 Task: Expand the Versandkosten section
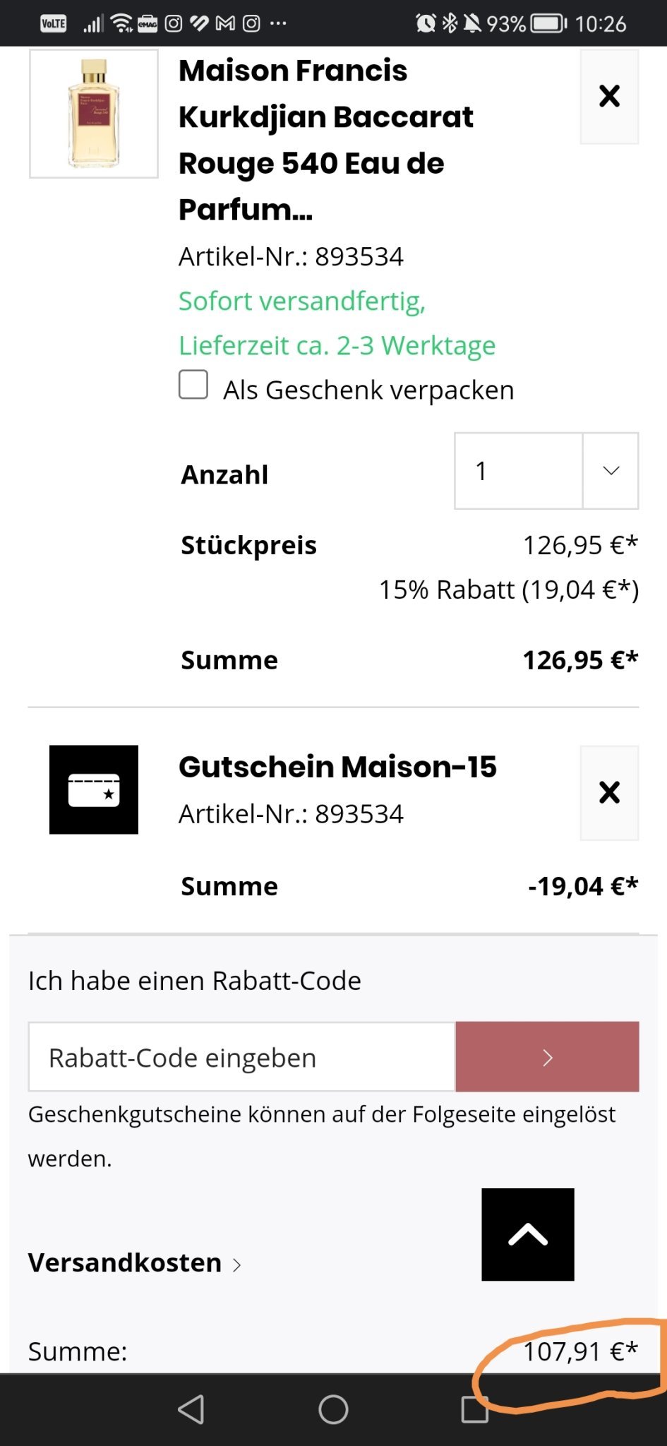135,1262
